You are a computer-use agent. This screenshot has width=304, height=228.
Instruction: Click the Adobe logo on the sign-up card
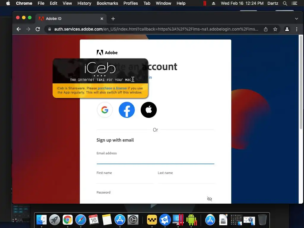[x=107, y=53]
